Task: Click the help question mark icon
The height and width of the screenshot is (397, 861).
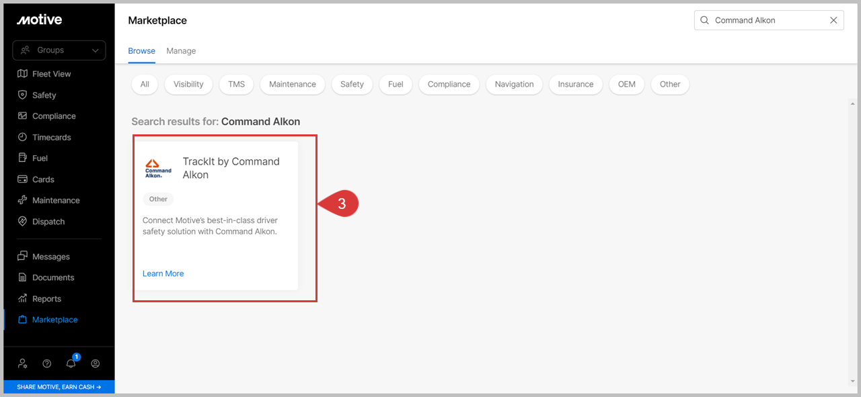Action: coord(47,363)
